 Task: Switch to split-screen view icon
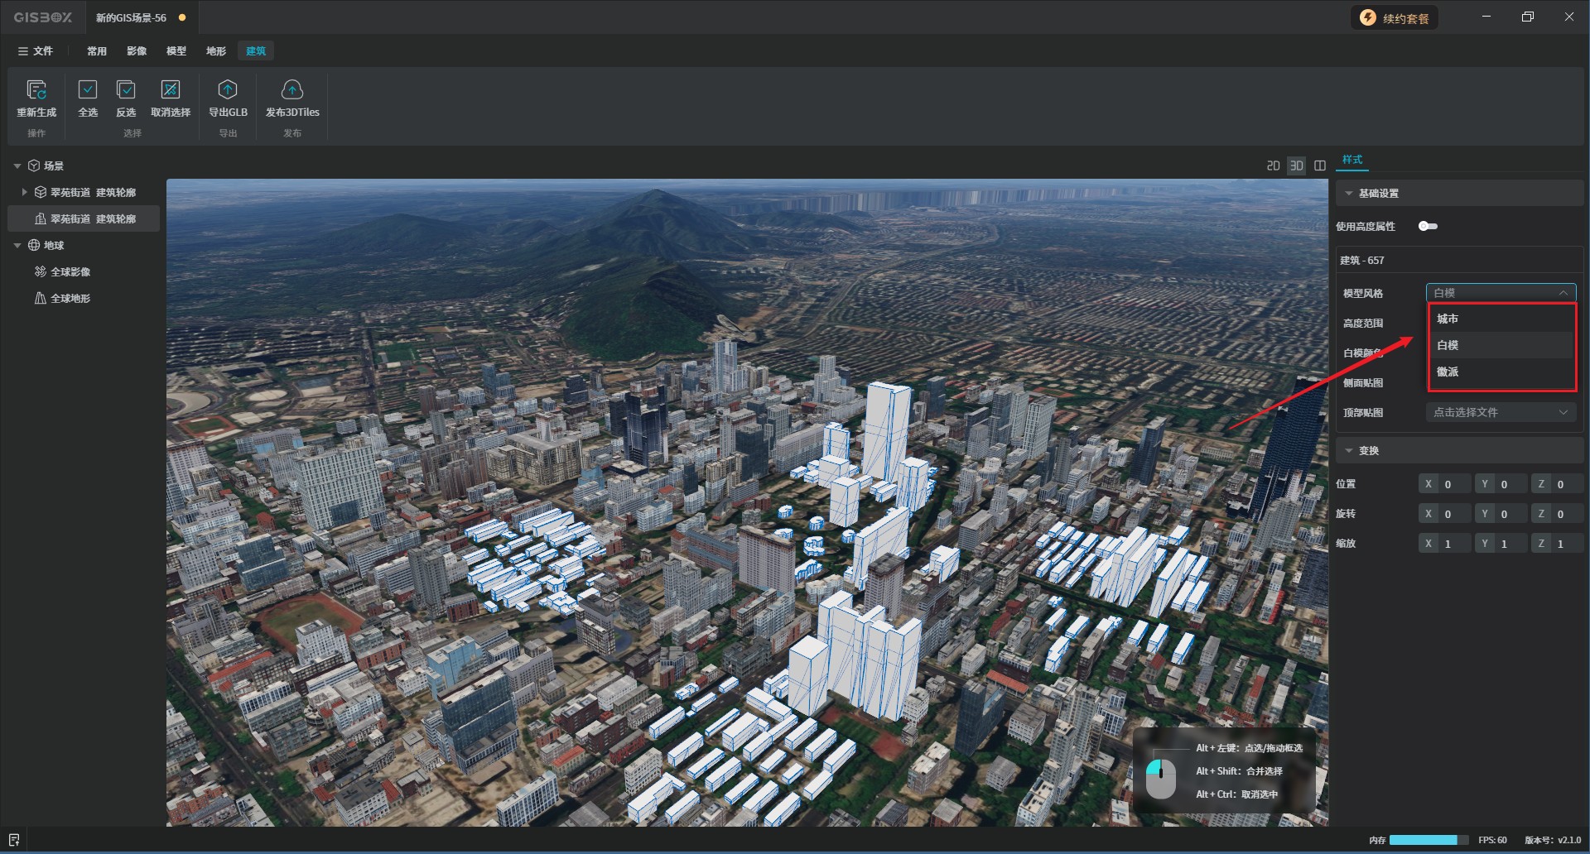1320,166
